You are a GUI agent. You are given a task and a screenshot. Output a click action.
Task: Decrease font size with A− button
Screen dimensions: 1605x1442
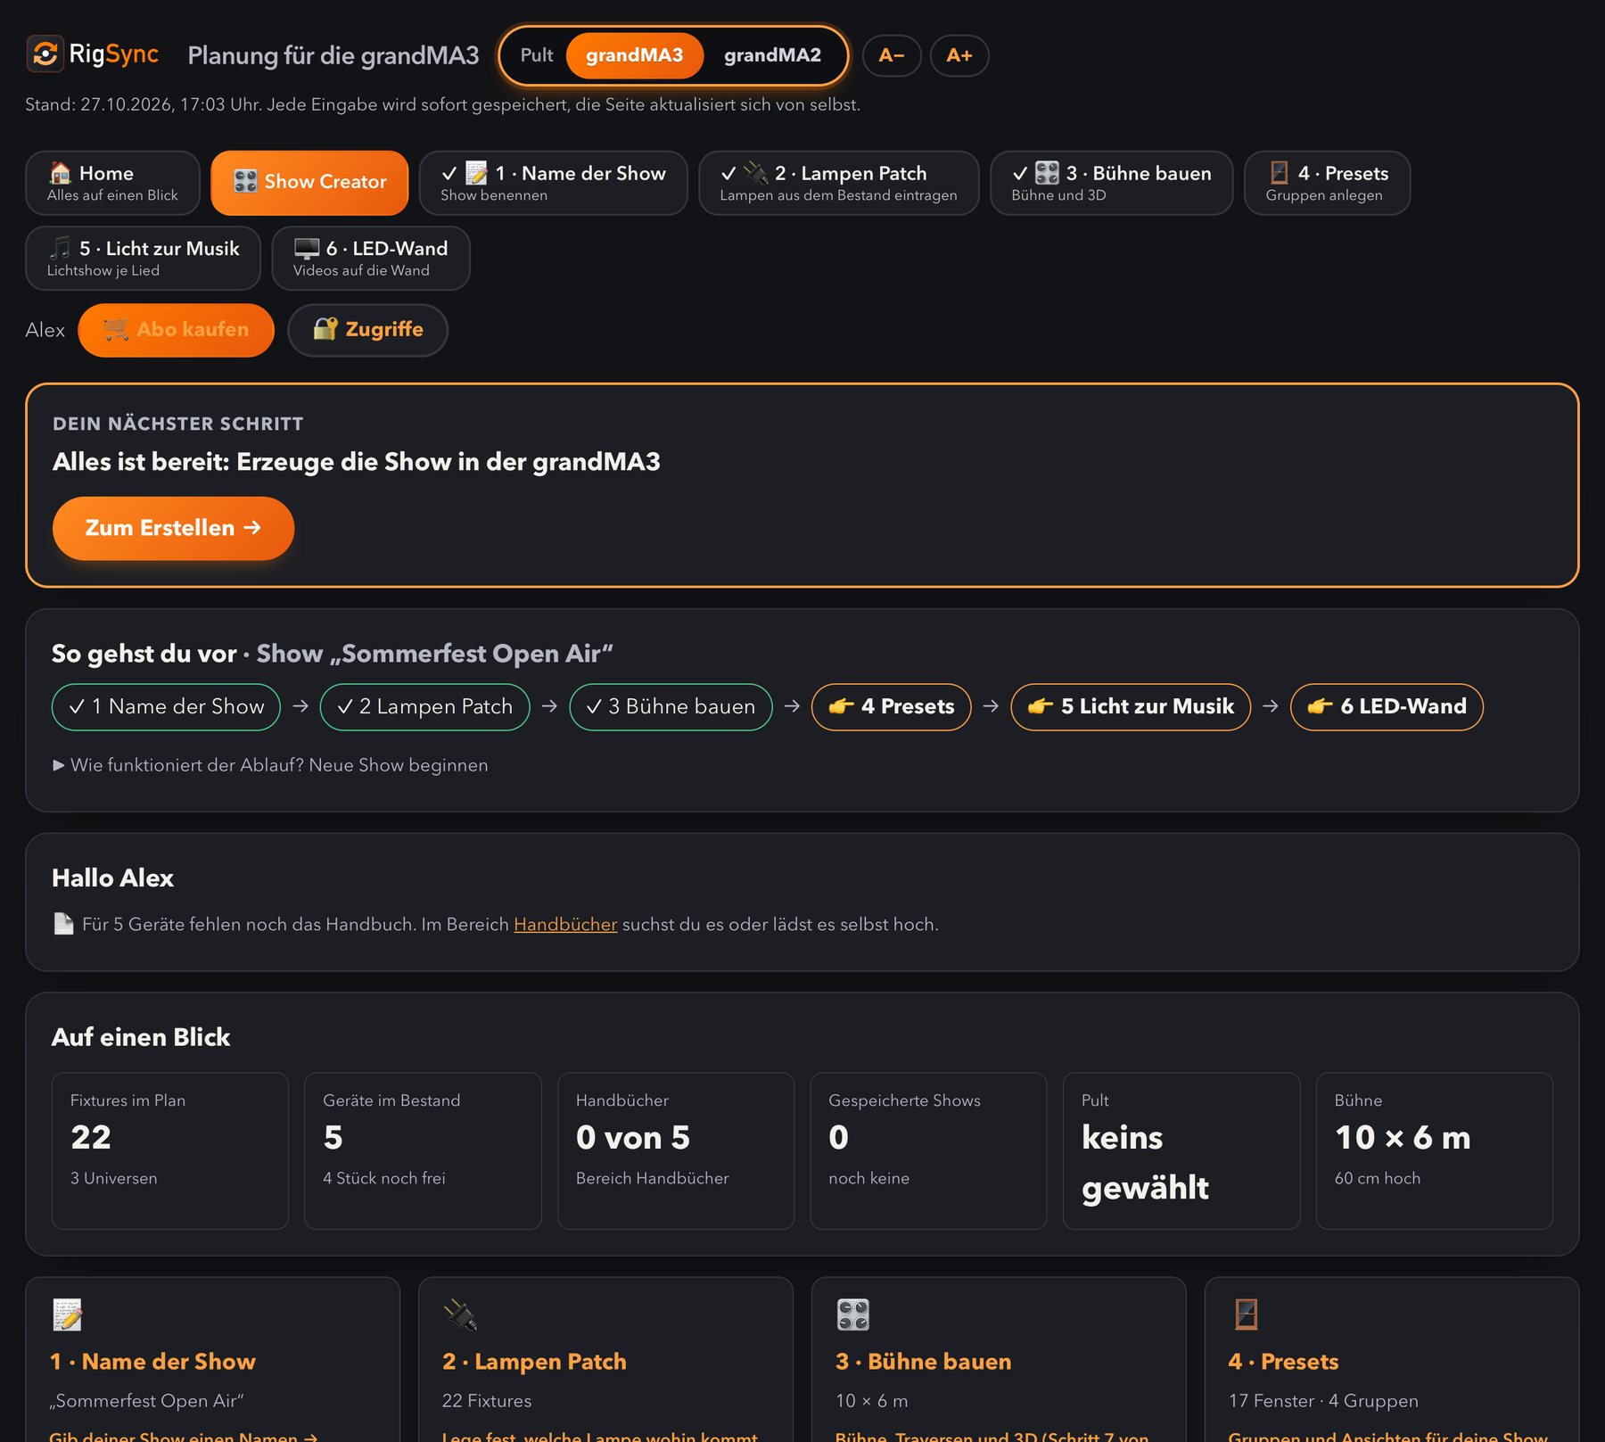click(892, 55)
